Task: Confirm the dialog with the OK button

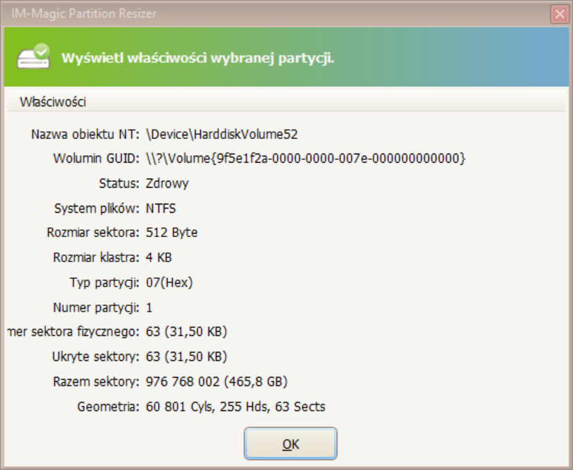Action: [290, 444]
